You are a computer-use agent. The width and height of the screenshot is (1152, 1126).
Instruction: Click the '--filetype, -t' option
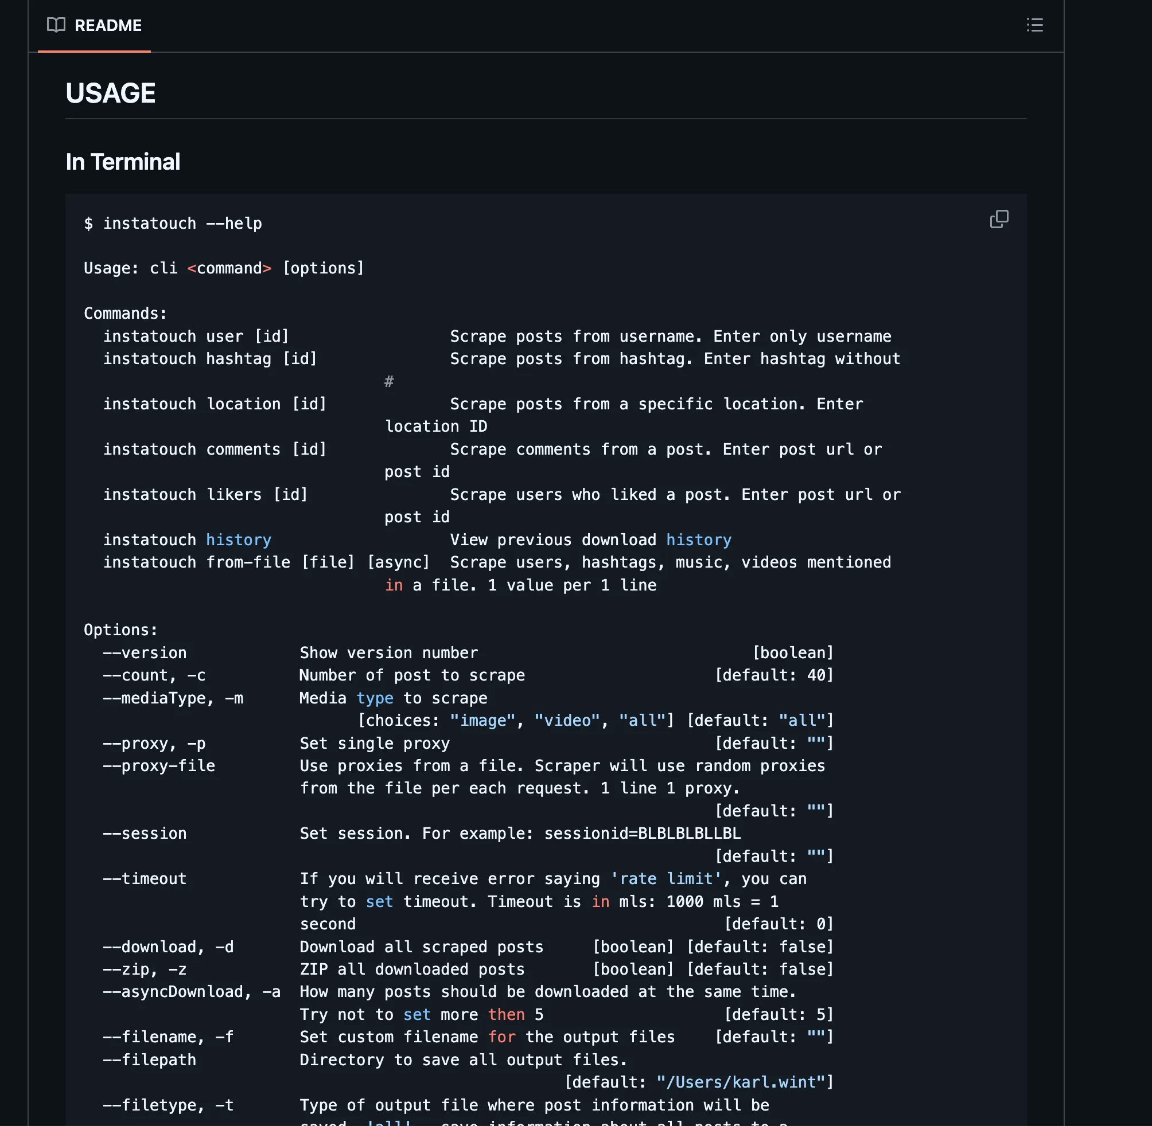coord(169,1105)
